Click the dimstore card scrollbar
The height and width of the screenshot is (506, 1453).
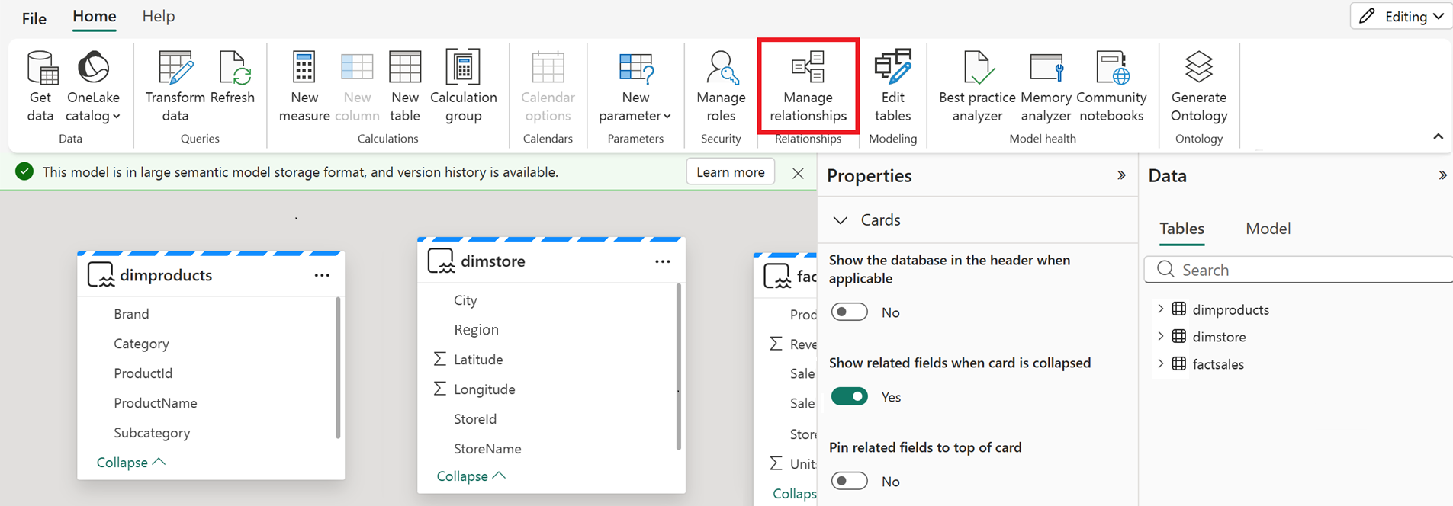[x=678, y=367]
